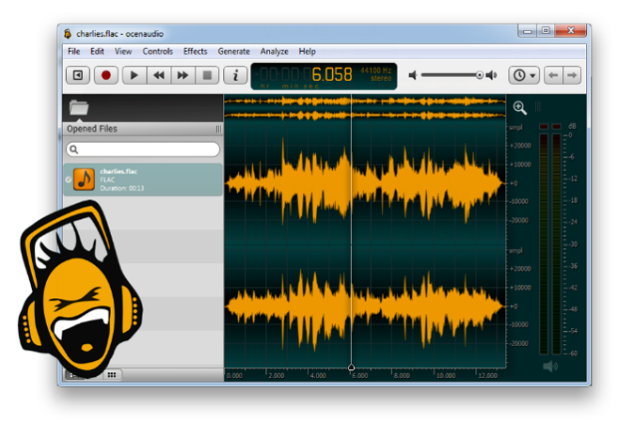Image resolution: width=618 pixels, height=423 pixels.
Task: Click the speaker icon below the level meters
Action: (x=550, y=367)
